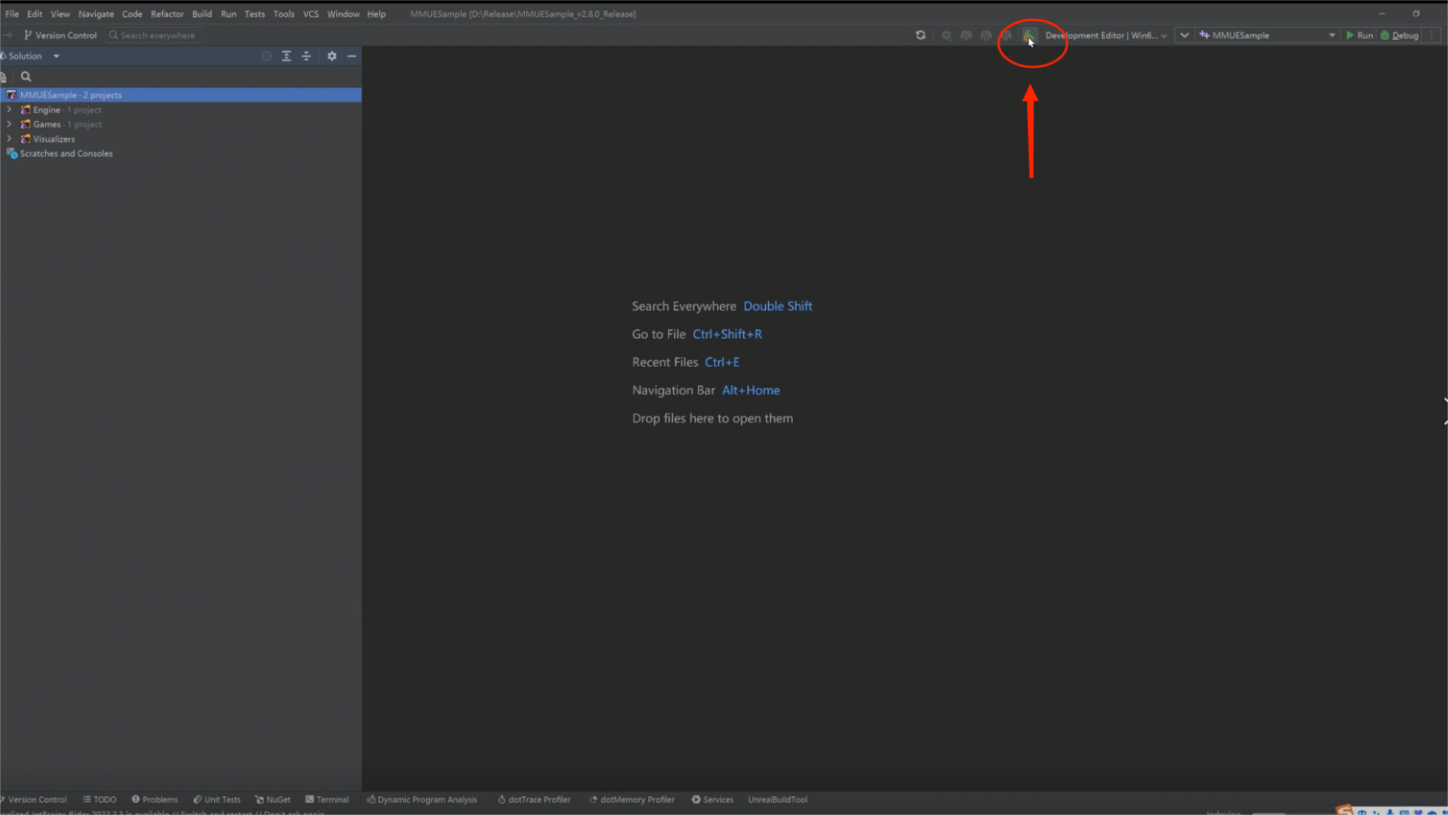Open the Window menu
The image size is (1448, 815).
coord(343,14)
